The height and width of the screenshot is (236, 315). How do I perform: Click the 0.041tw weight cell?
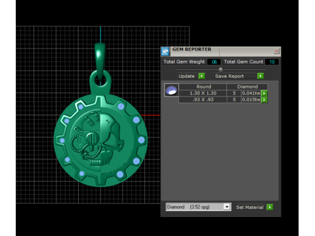point(251,93)
